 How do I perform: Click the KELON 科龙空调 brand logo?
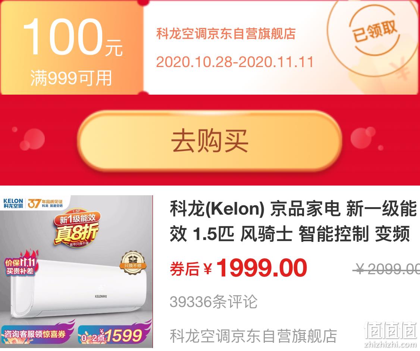[x=13, y=203]
